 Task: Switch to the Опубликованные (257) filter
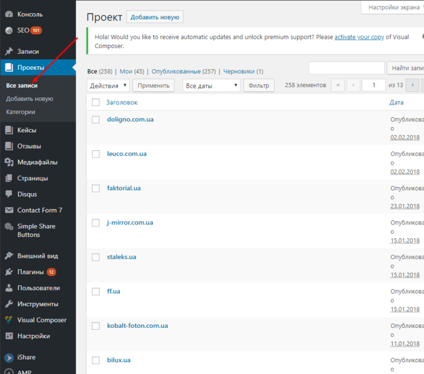(x=184, y=72)
